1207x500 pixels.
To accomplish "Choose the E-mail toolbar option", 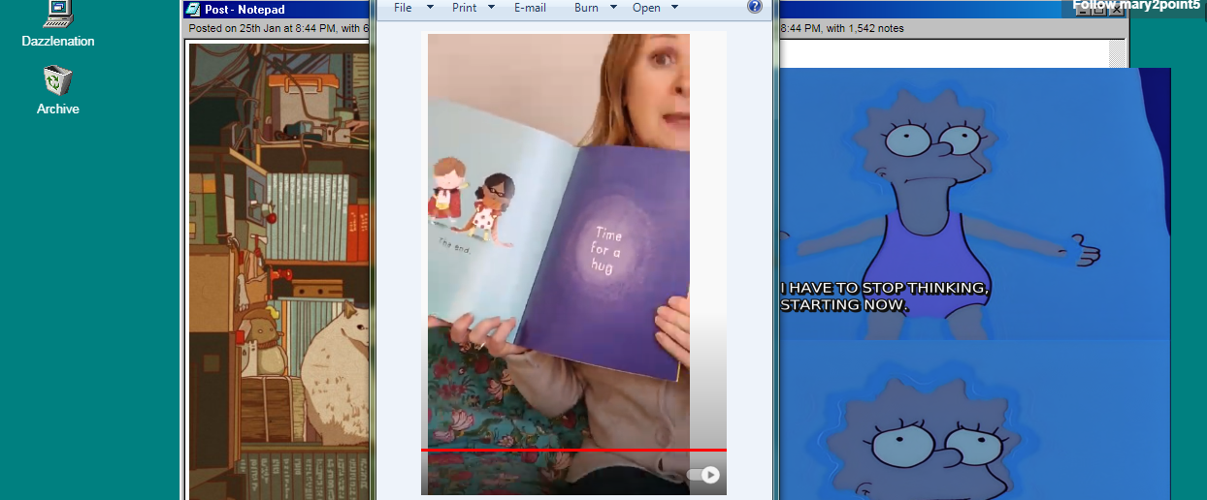I will tap(530, 8).
